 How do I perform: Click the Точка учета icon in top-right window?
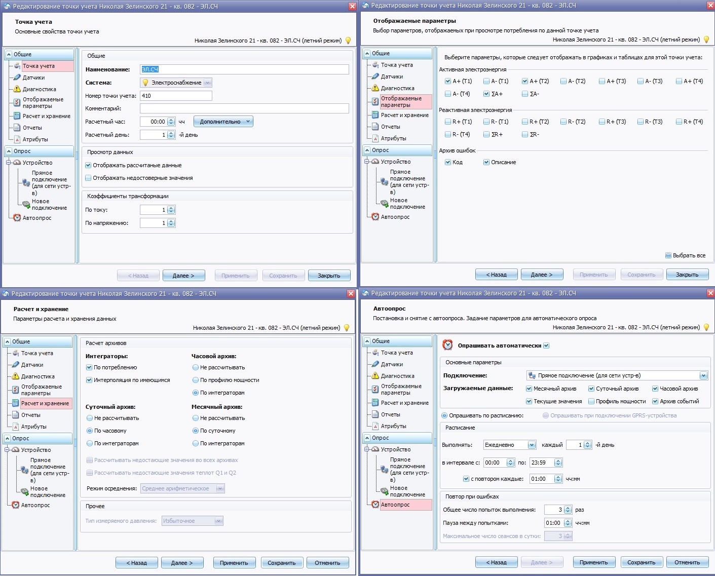pos(375,65)
